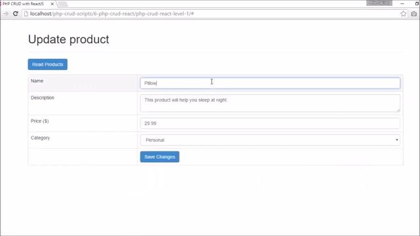Open the Category dropdown showing Personal

[x=270, y=140]
